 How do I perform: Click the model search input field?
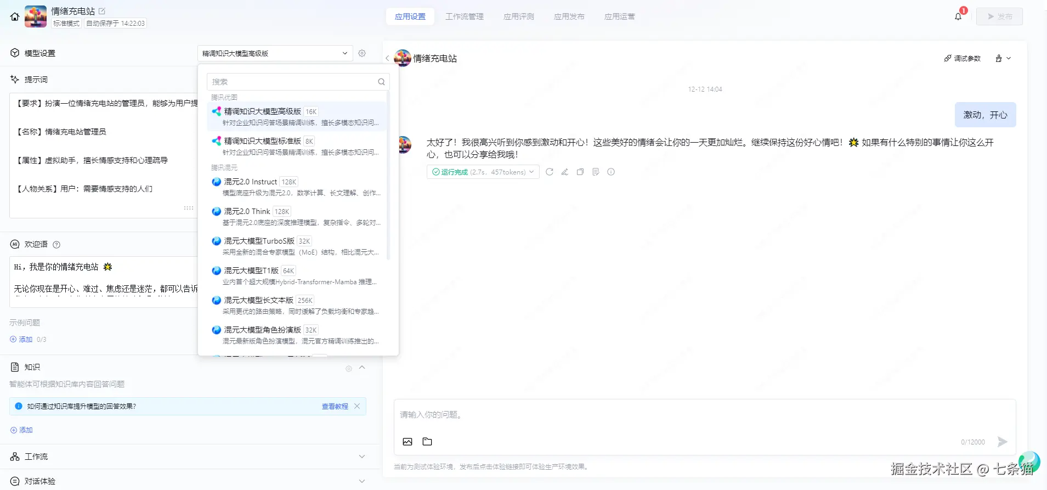[x=298, y=82]
